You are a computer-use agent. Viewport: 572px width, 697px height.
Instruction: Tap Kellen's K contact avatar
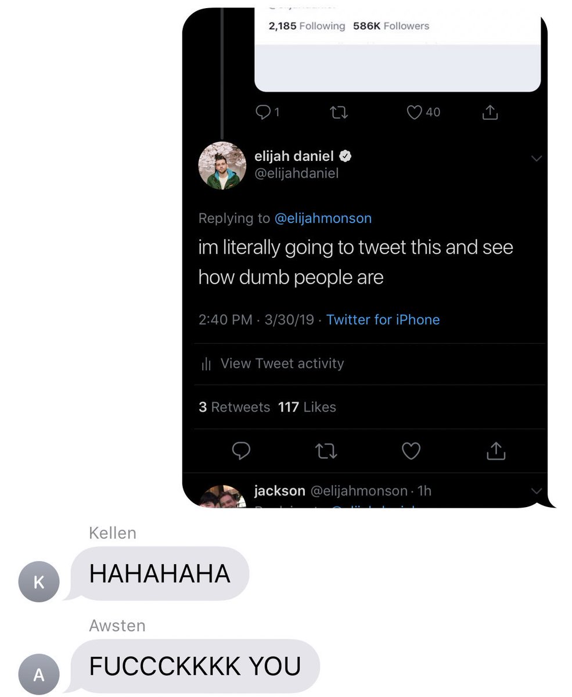(x=39, y=581)
